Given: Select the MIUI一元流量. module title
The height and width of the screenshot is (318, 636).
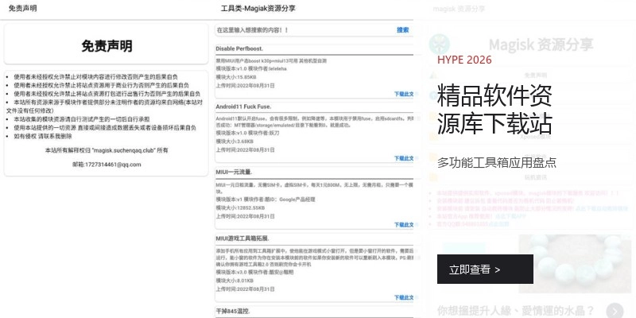Looking at the screenshot, I should point(234,172).
